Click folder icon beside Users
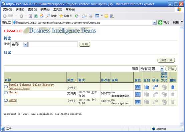185x132 pixels. pyautogui.click(x=6, y=100)
